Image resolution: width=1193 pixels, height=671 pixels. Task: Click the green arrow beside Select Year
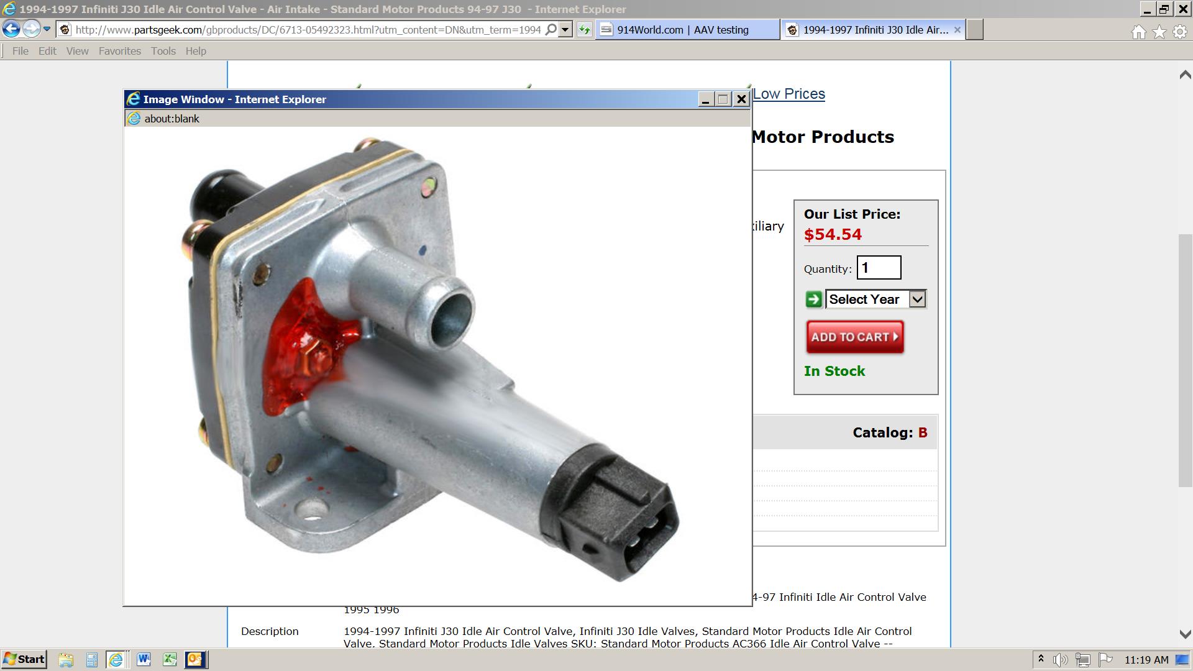click(813, 299)
